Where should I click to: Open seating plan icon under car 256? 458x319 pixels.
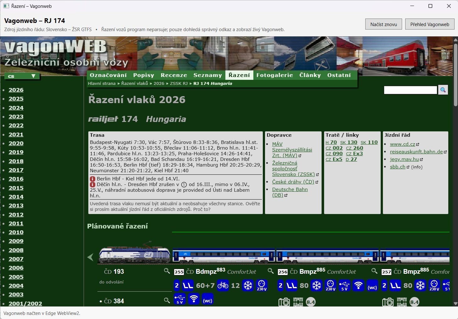[x=298, y=302]
